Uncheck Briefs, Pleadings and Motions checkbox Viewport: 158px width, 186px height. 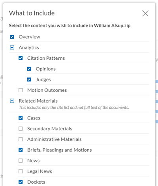click(x=21, y=150)
